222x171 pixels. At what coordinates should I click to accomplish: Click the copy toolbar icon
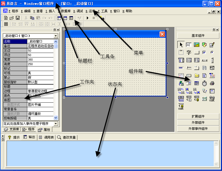(x=32, y=18)
